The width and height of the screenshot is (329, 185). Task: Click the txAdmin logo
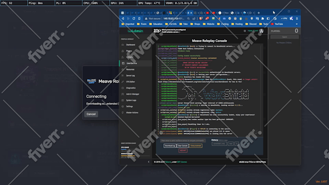coord(135,31)
